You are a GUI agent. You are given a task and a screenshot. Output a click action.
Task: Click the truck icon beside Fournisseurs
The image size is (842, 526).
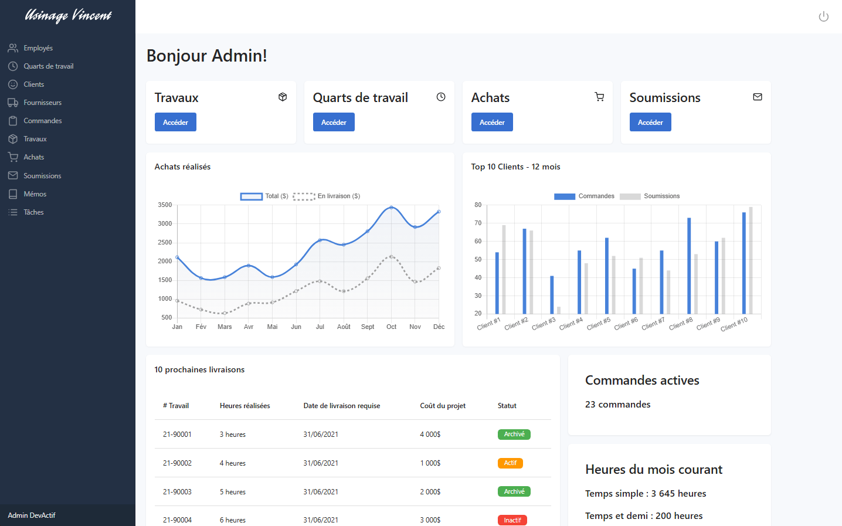[13, 103]
